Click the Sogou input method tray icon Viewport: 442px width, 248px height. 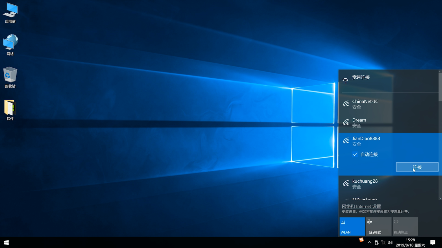pyautogui.click(x=361, y=240)
